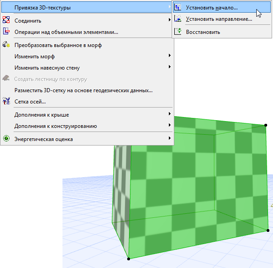
Task: Expand the Изменить морф submenu arrow
Action: [169, 56]
